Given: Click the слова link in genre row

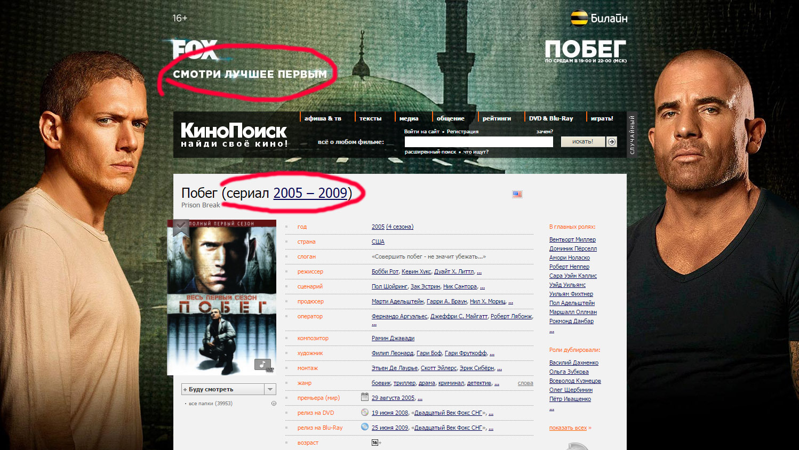Looking at the screenshot, I should 525,383.
